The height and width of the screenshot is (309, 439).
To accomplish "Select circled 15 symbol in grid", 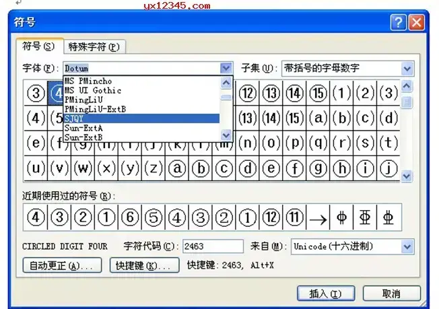I will click(x=318, y=93).
